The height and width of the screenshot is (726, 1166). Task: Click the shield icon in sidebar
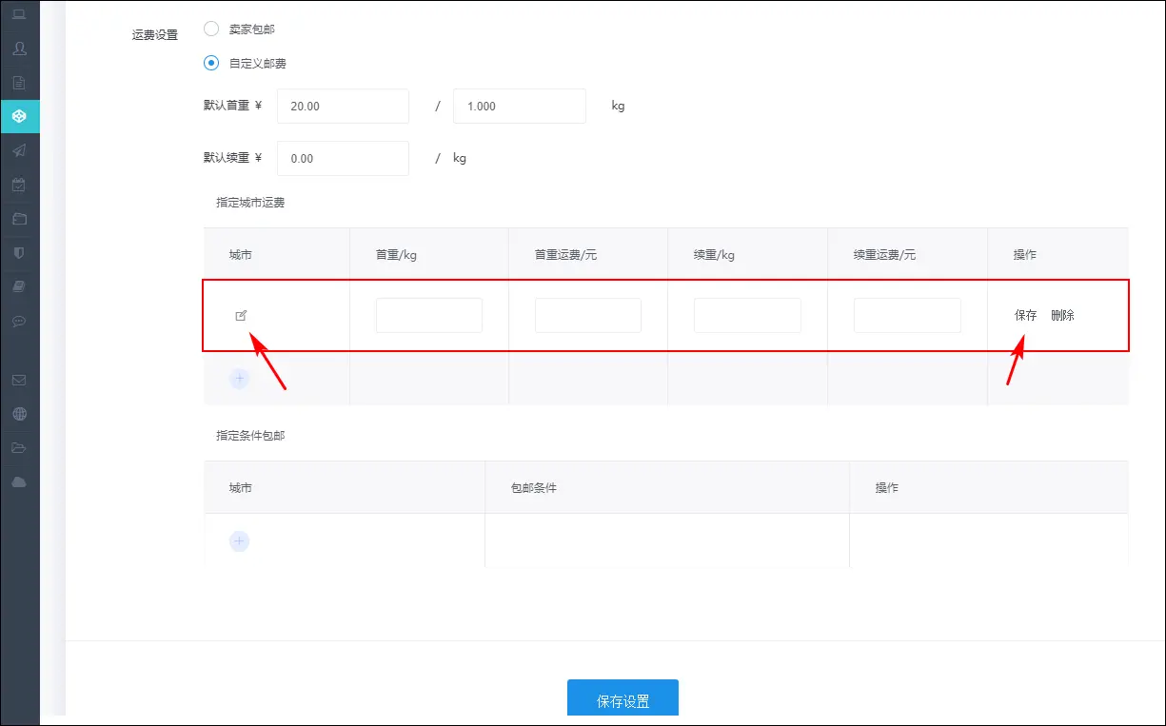tap(19, 253)
